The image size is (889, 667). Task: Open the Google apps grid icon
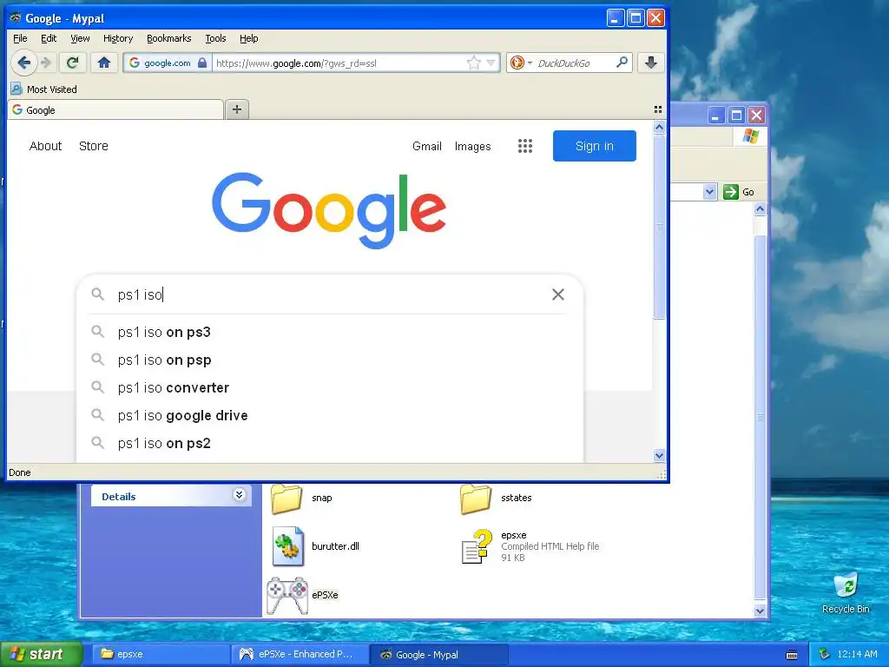[525, 146]
